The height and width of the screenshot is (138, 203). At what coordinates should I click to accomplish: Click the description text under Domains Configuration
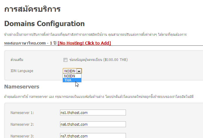95,35
